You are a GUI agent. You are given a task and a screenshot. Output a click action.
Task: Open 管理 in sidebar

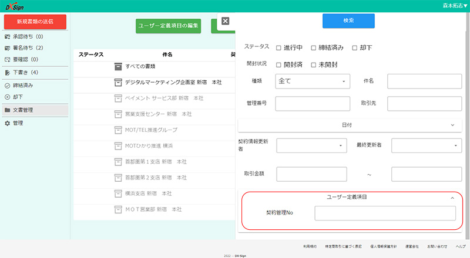[35, 123]
